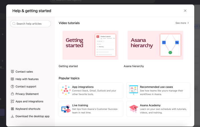This screenshot has height=127, width=200.
Task: Click the Popular topics heading
Action: pos(69,78)
